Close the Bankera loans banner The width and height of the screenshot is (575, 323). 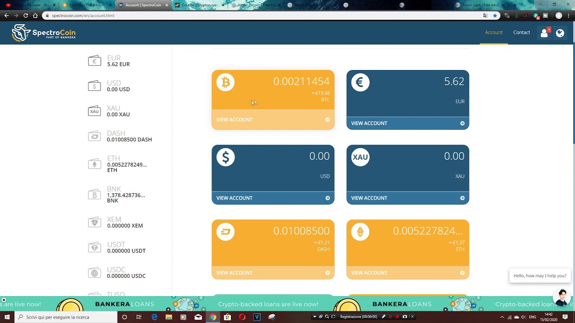(4, 300)
